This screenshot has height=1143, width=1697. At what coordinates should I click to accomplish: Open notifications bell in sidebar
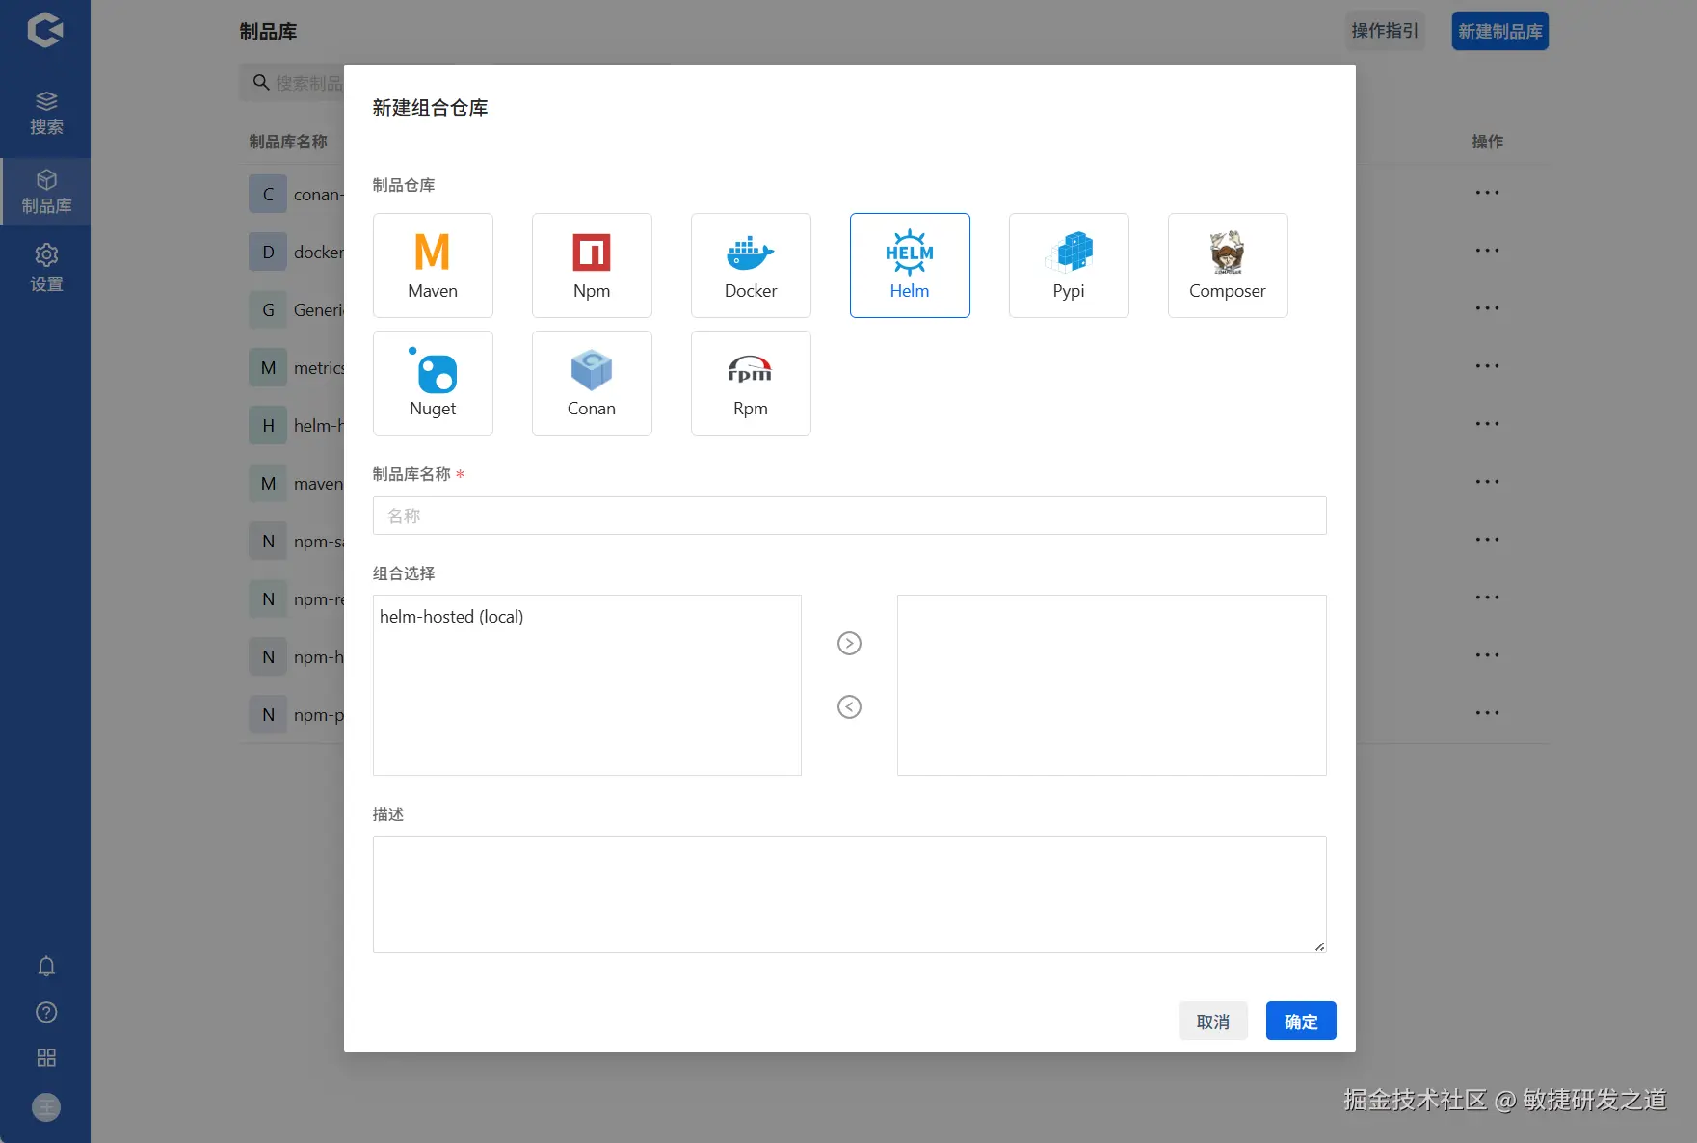coord(46,966)
